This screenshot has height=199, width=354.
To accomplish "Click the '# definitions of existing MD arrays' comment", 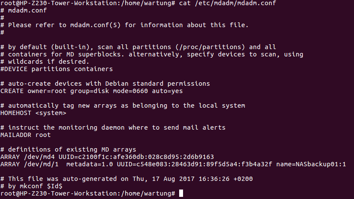I will click(68, 149).
